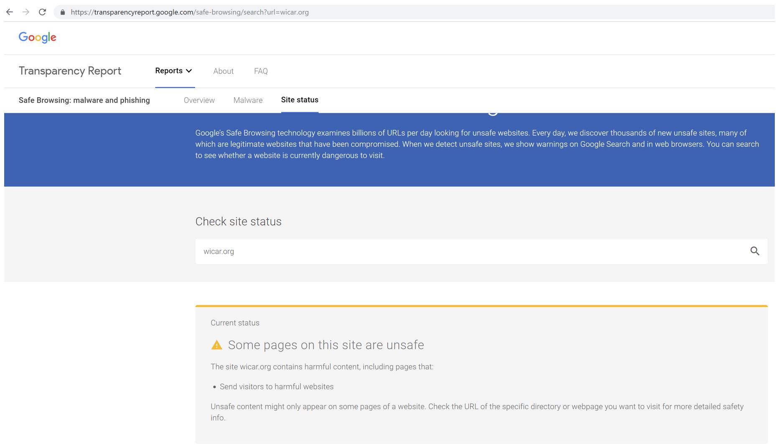The image size is (779, 448).
Task: Reload the page with the refresh icon
Action: click(42, 12)
